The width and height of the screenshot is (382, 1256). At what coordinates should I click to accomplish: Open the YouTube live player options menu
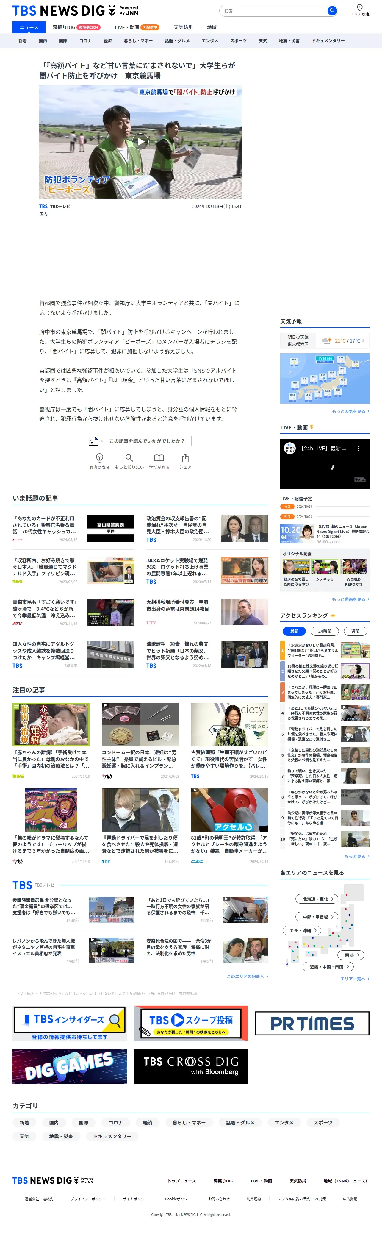pos(358,449)
